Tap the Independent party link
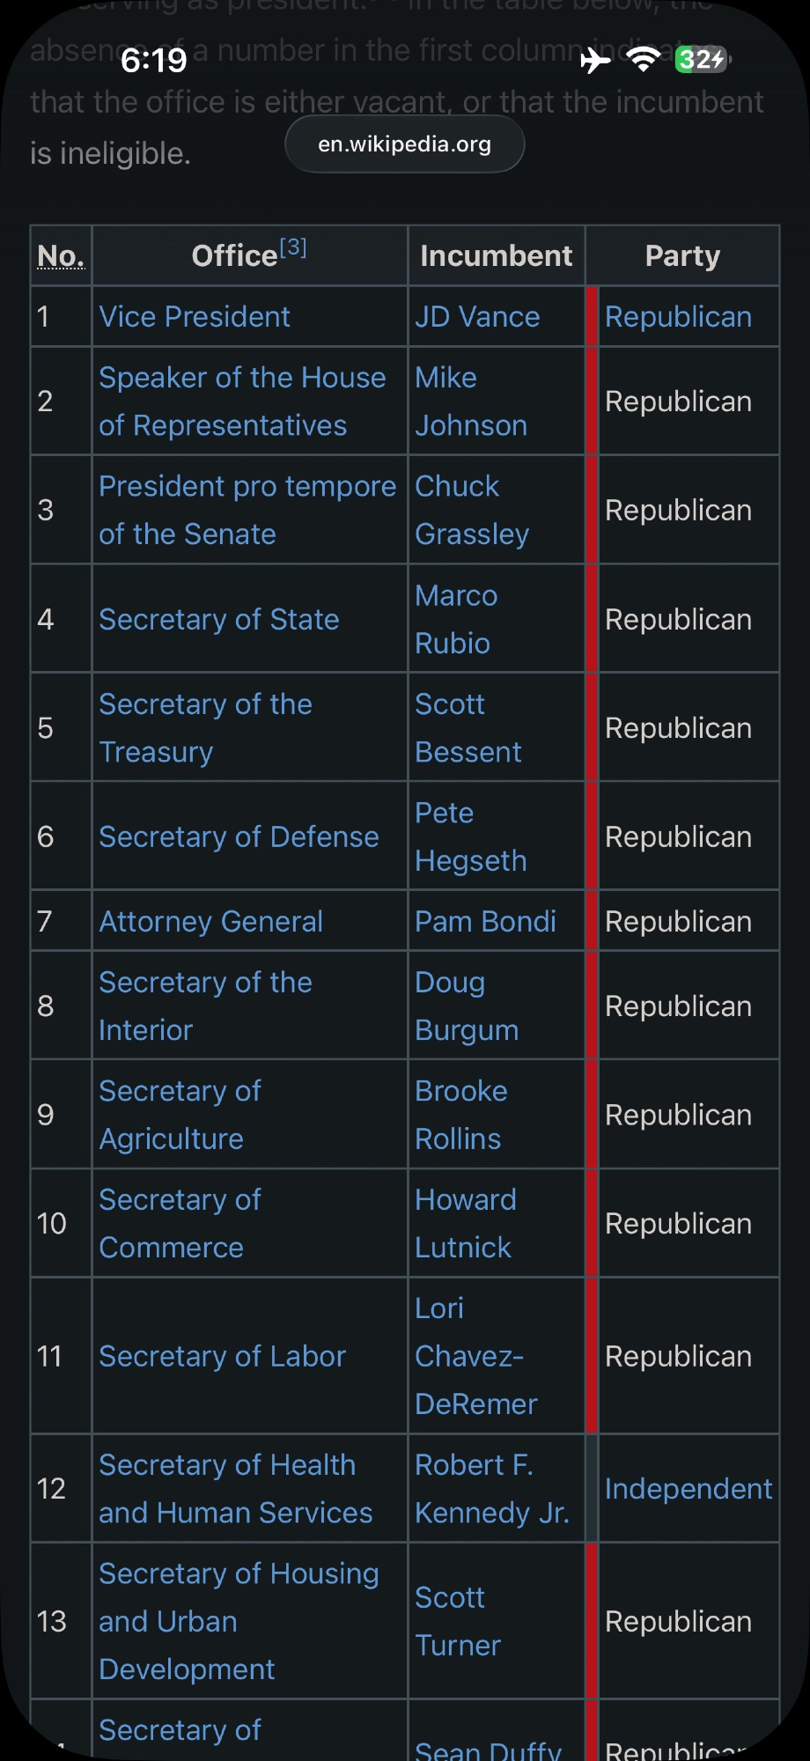810x1761 pixels. pyautogui.click(x=688, y=1489)
